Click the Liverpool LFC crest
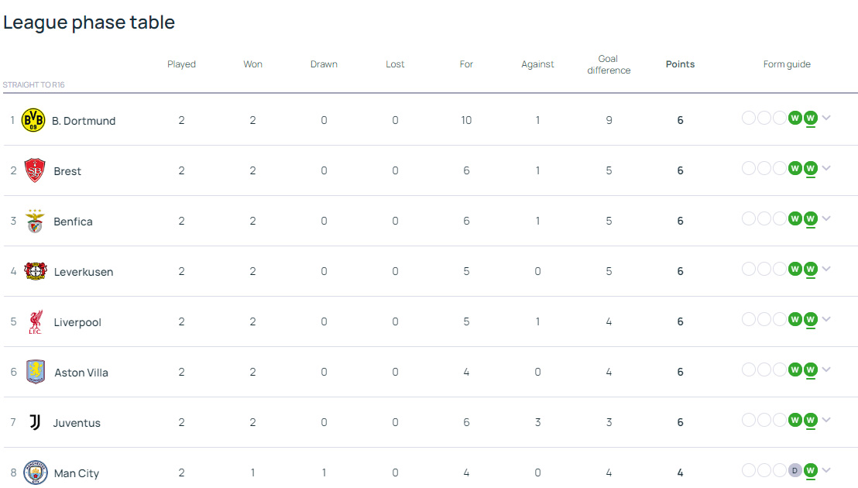Viewport: 858px width, 488px height. tap(35, 321)
